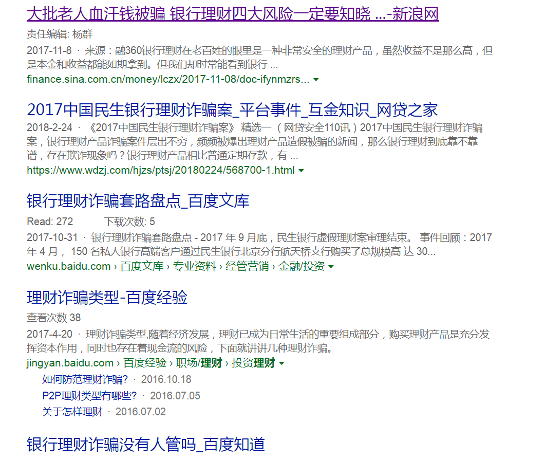This screenshot has height=460, width=544.
Task: Click the 百度经验 breadcrumb segment
Action: [145, 363]
